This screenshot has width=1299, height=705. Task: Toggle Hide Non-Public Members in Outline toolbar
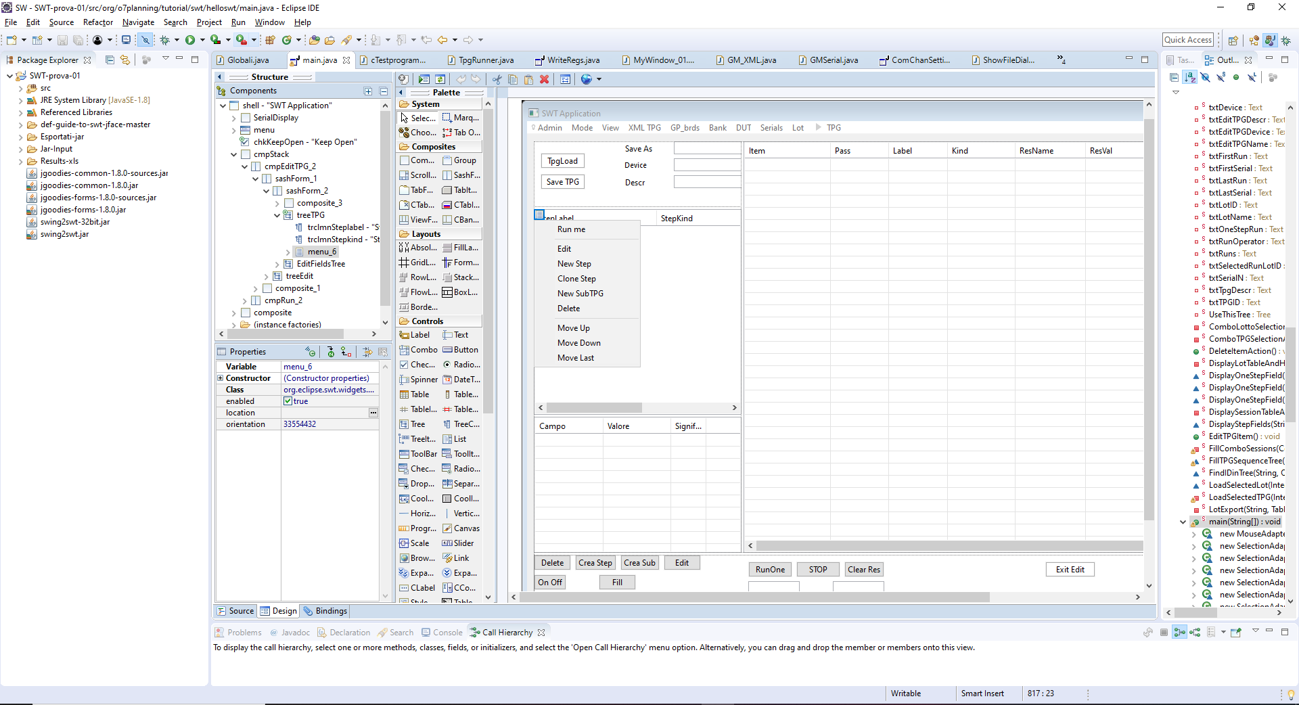click(x=1236, y=78)
